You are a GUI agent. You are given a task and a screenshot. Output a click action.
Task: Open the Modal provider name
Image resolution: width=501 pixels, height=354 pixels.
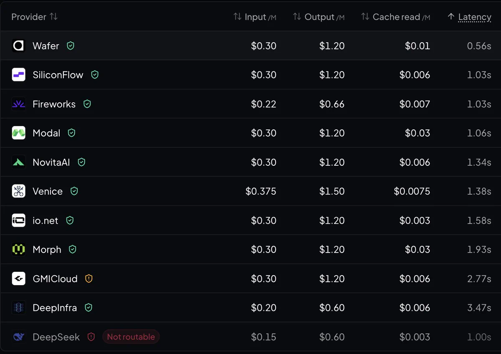46,133
